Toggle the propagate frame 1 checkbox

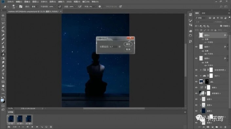click(221, 26)
